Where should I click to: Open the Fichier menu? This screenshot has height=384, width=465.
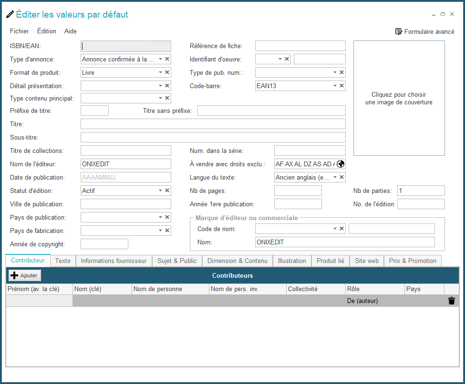pyautogui.click(x=19, y=31)
